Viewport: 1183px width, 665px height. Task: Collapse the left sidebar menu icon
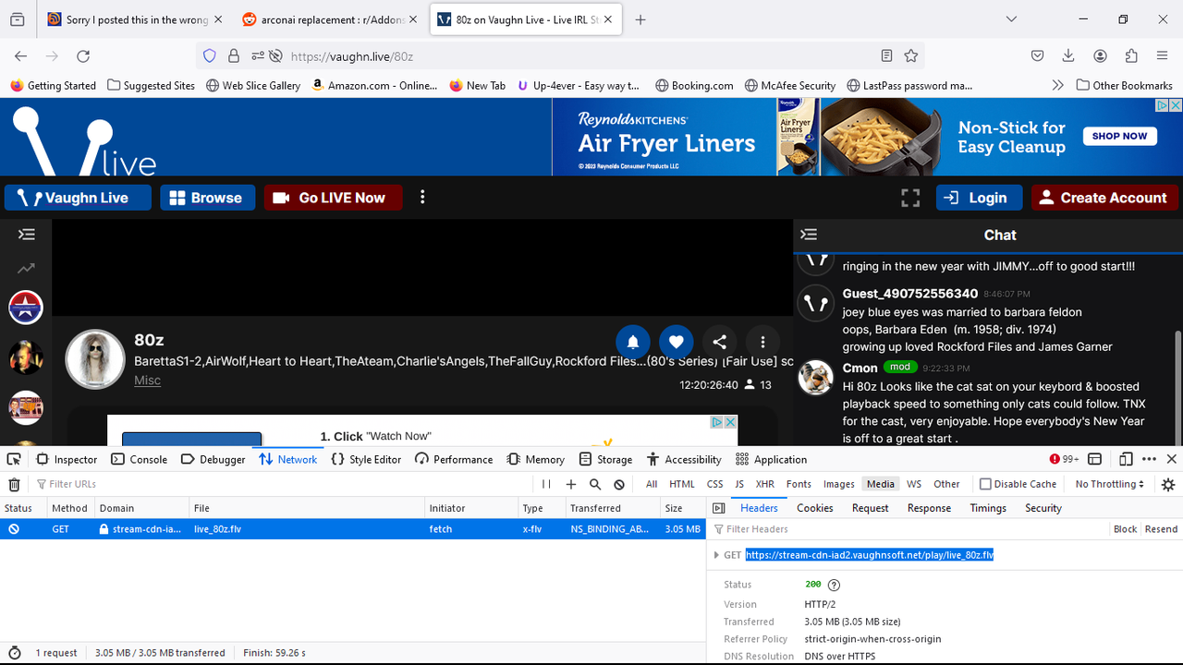coord(27,235)
